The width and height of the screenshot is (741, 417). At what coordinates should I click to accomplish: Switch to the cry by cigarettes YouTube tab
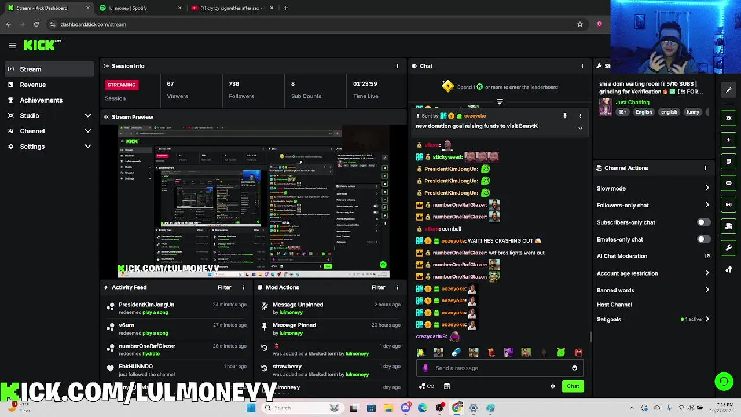(x=232, y=8)
